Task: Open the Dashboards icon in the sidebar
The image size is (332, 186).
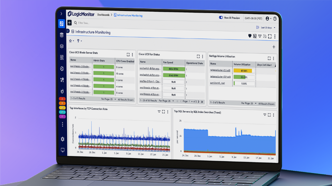Action: coord(62,23)
